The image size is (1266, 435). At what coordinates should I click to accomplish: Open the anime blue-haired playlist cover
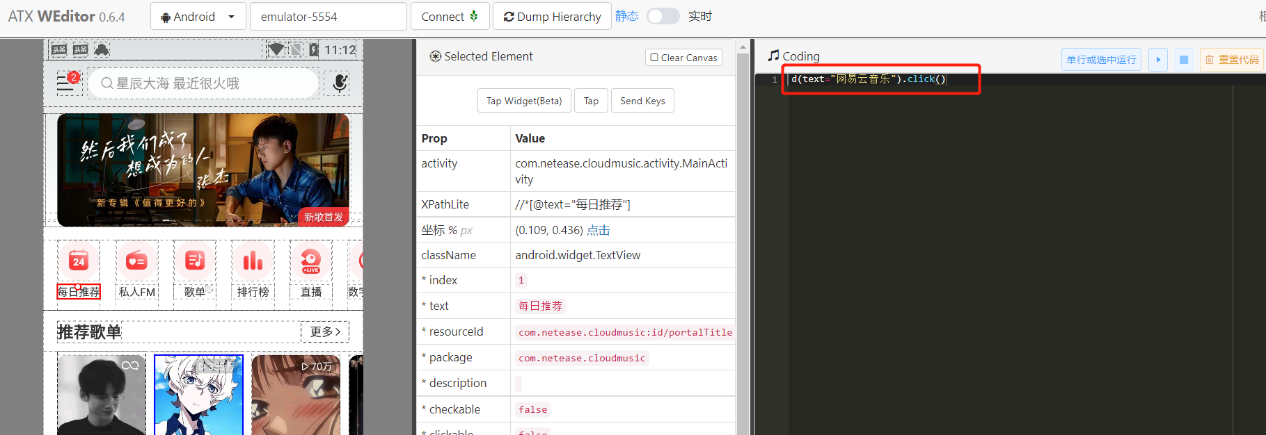[199, 395]
